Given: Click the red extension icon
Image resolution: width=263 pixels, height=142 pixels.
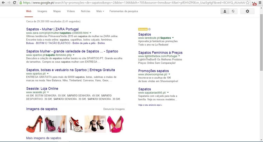Looking at the screenshot, I should [254, 3].
